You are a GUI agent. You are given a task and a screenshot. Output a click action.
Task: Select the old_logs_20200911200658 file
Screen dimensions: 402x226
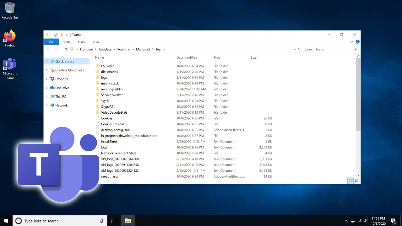coord(120,165)
